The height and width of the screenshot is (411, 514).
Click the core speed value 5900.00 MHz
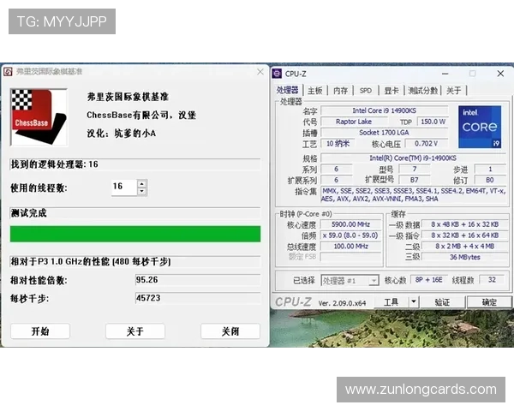point(350,224)
